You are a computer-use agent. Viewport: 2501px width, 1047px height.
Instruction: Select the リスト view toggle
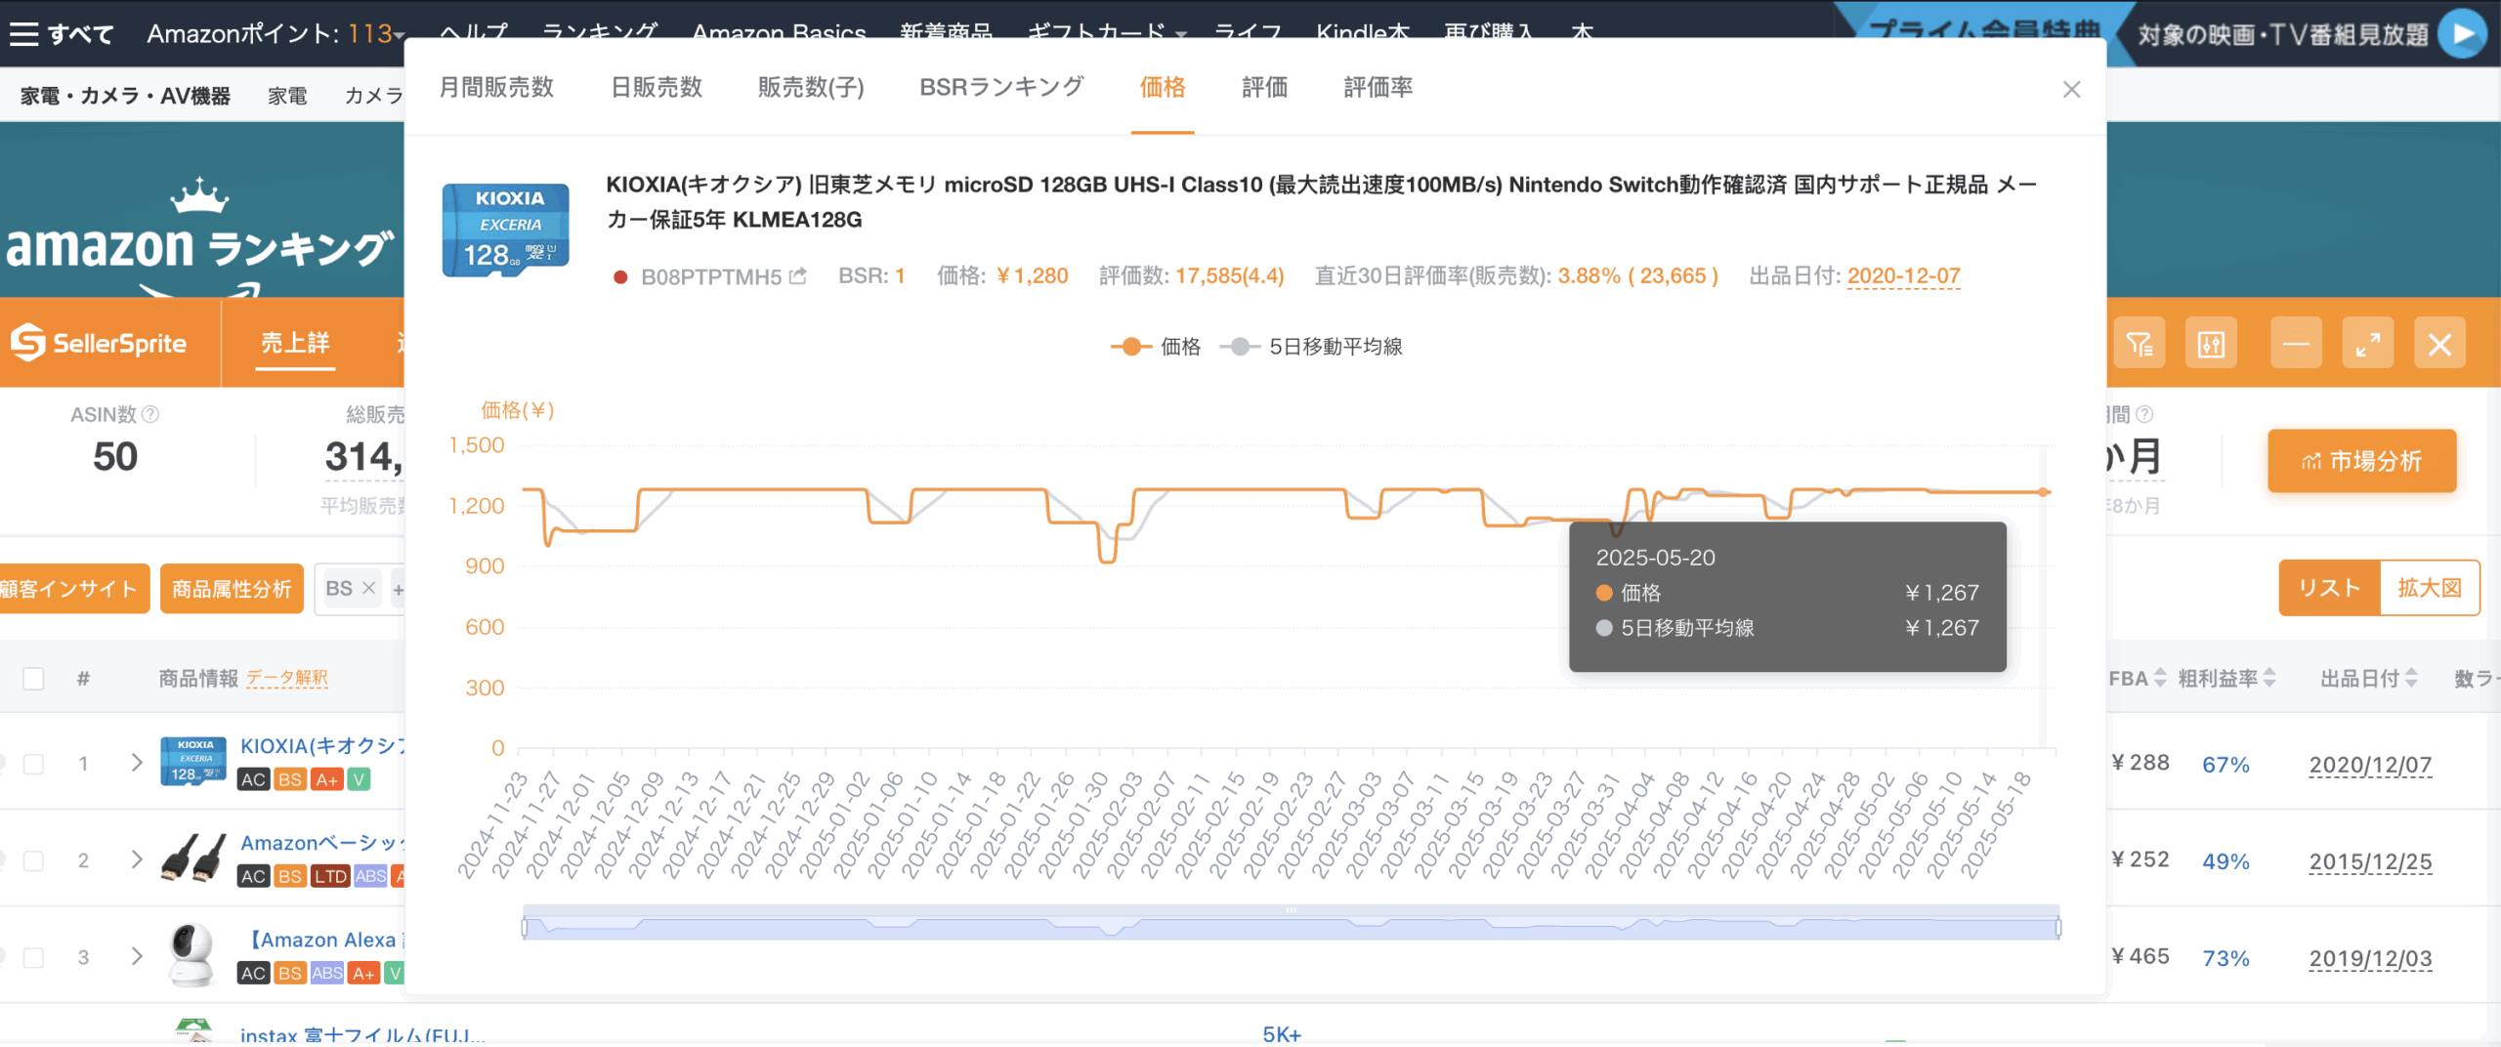(x=2329, y=588)
